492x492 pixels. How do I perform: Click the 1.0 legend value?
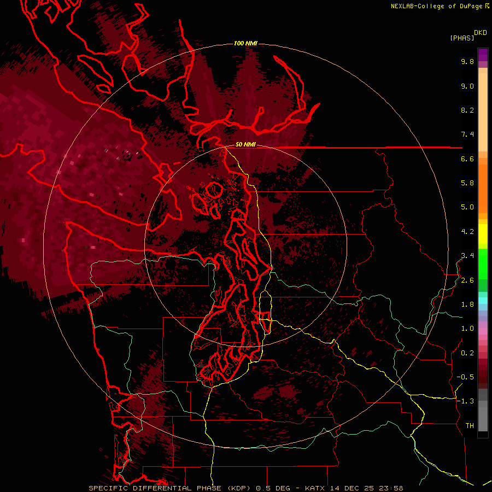467,329
